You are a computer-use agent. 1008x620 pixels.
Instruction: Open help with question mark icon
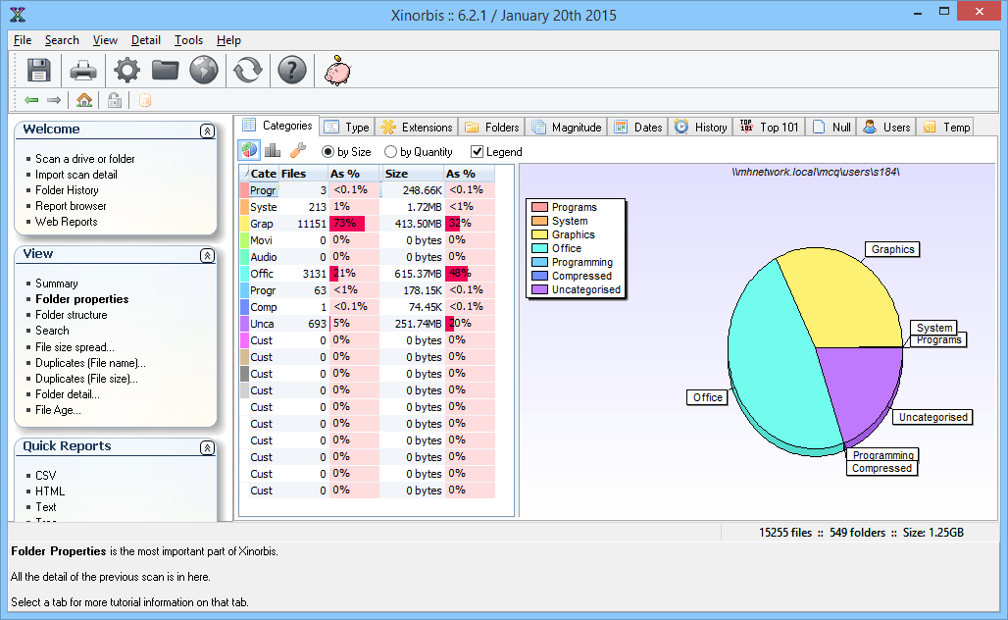click(x=292, y=70)
